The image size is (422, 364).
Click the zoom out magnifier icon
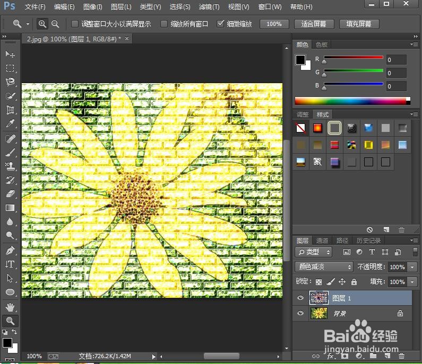55,24
